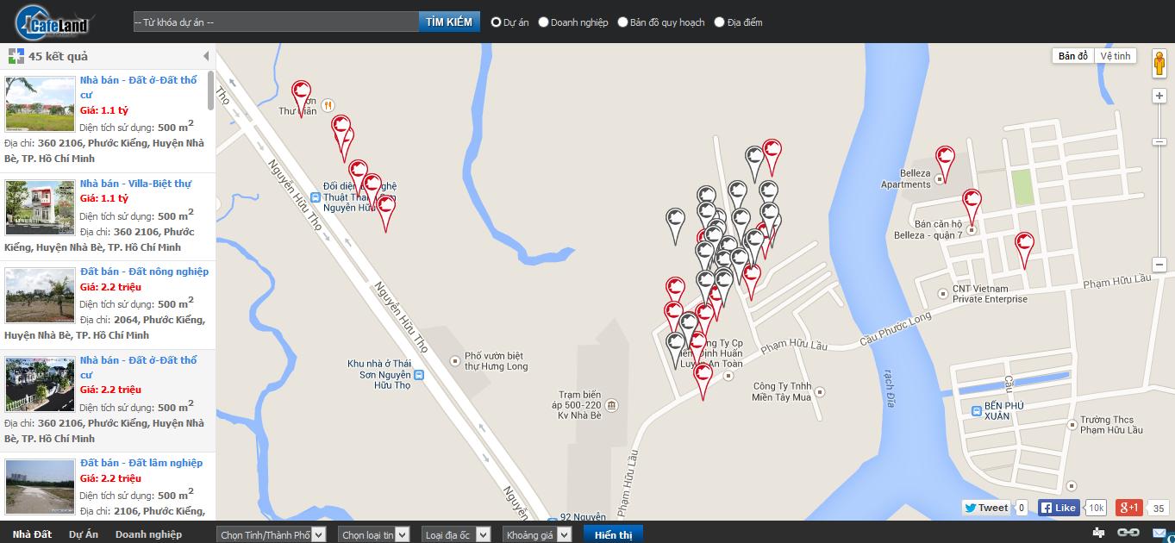The height and width of the screenshot is (543, 1175).
Task: Select the 'Bản đồ quy hoạch' radio option
Action: click(623, 22)
